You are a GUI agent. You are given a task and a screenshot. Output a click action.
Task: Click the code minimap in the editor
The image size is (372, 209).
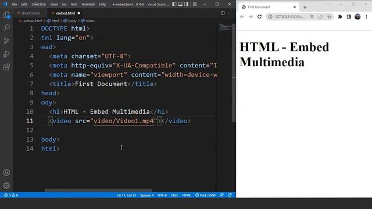226,27
